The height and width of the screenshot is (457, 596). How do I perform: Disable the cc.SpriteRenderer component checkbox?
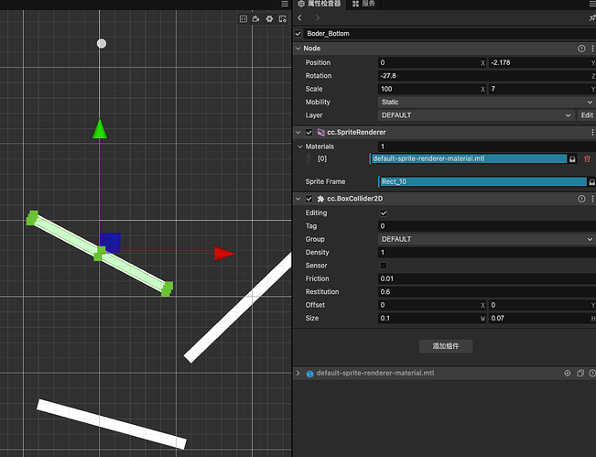(309, 132)
